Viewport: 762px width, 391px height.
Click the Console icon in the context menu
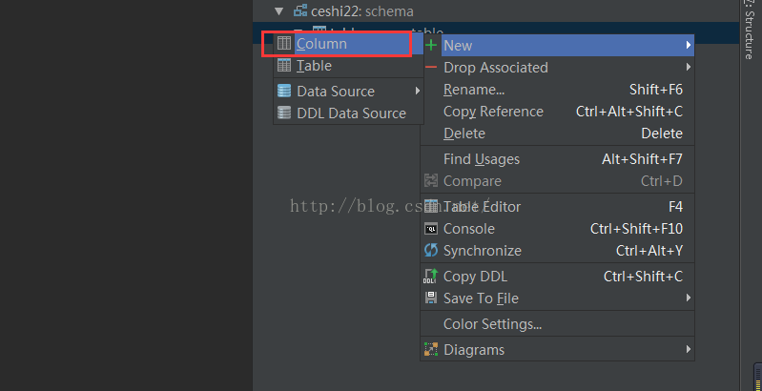pyautogui.click(x=431, y=229)
